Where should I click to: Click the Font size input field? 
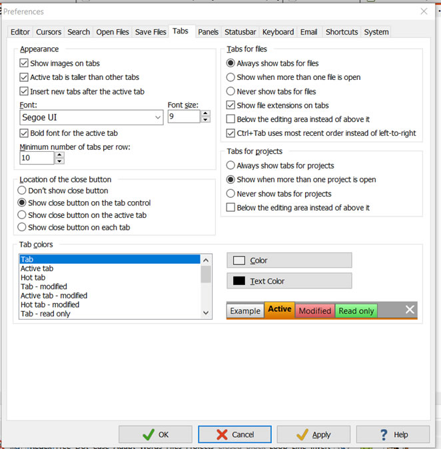click(x=183, y=117)
